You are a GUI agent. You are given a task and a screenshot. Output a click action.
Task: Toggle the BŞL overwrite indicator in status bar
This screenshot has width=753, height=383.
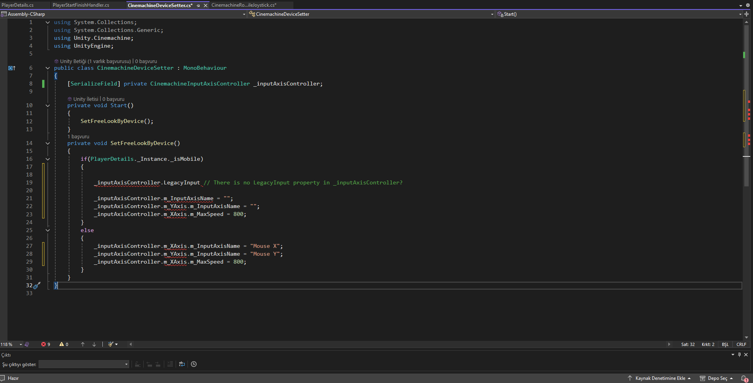(725, 344)
